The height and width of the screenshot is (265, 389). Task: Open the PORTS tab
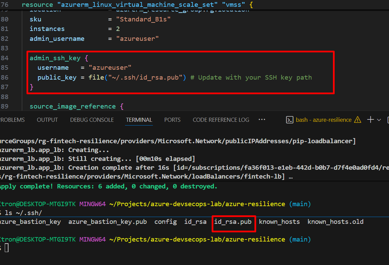172,120
